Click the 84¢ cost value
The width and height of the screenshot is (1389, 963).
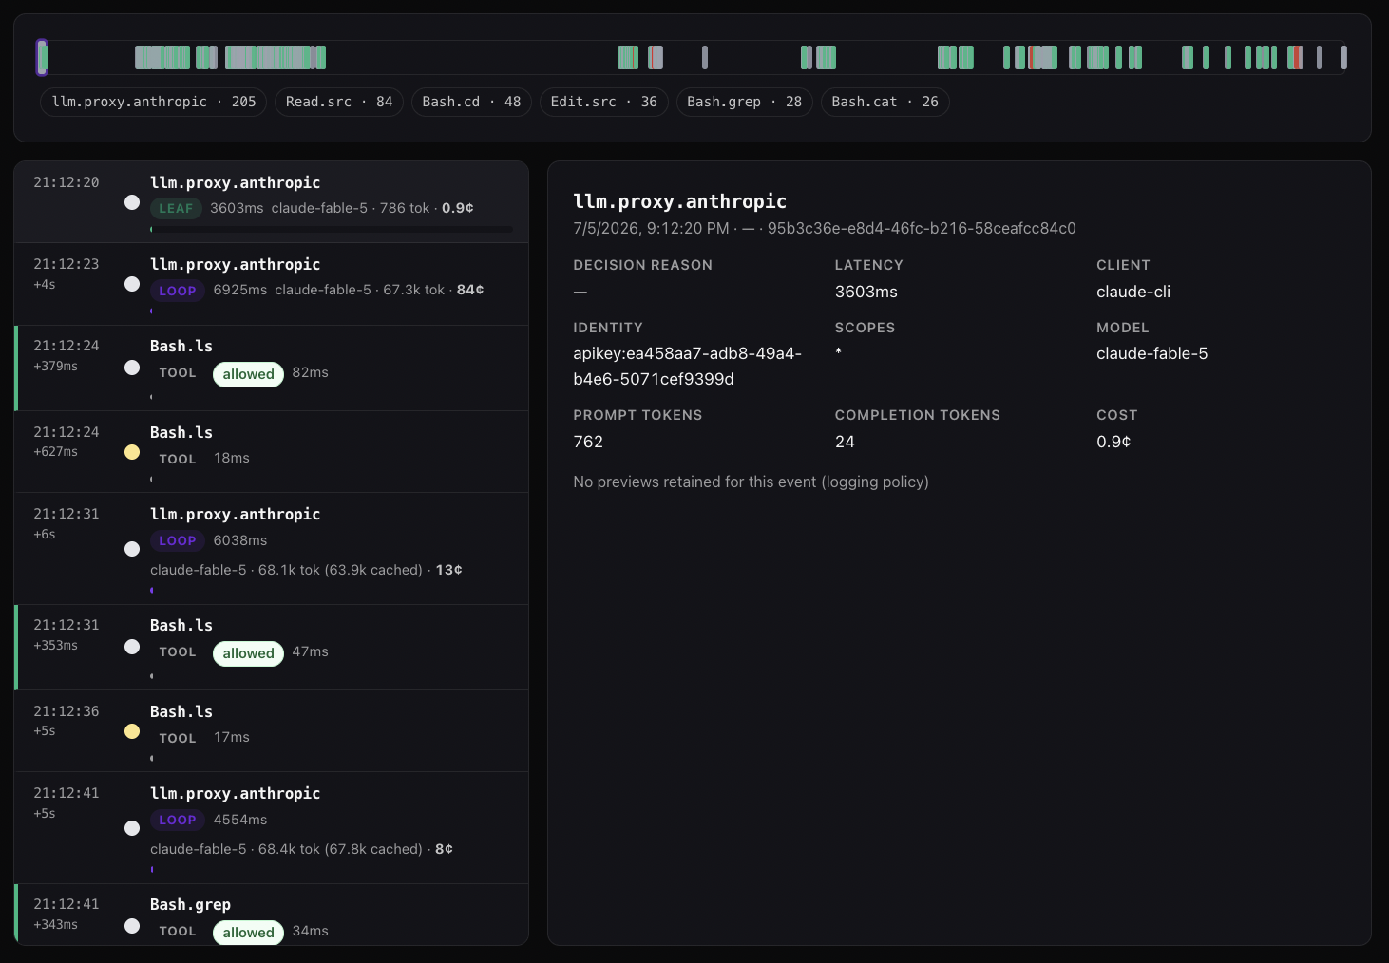470,290
